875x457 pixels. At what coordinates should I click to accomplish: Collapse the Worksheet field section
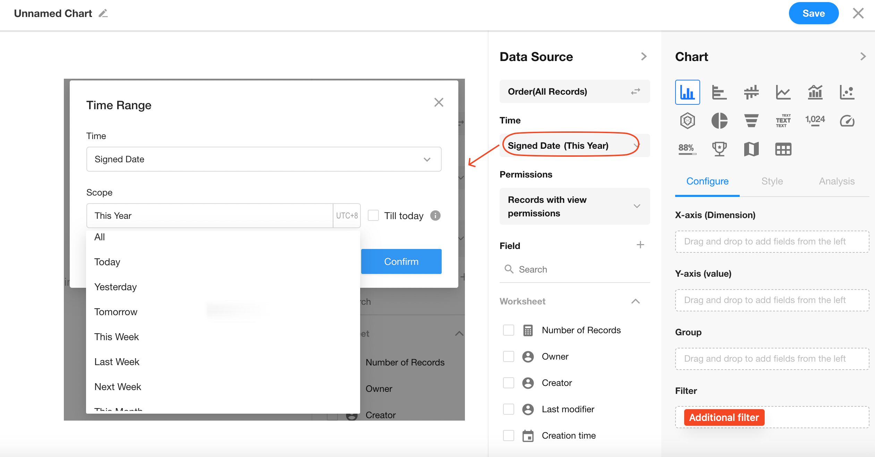coord(635,301)
